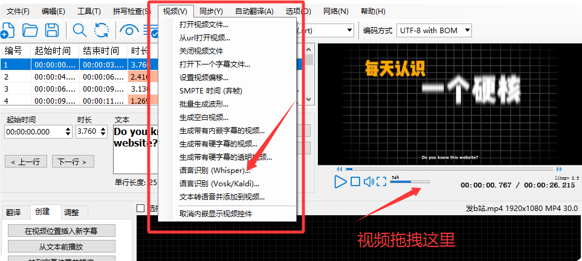The height and width of the screenshot is (261, 582).
Task: Expand the subtitle format dropdown arrow
Action: click(349, 30)
